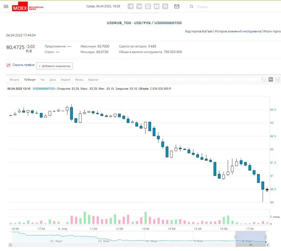Viewport: 281px width, 251px height.
Task: Open the YouTube channel icon
Action: click(157, 6)
